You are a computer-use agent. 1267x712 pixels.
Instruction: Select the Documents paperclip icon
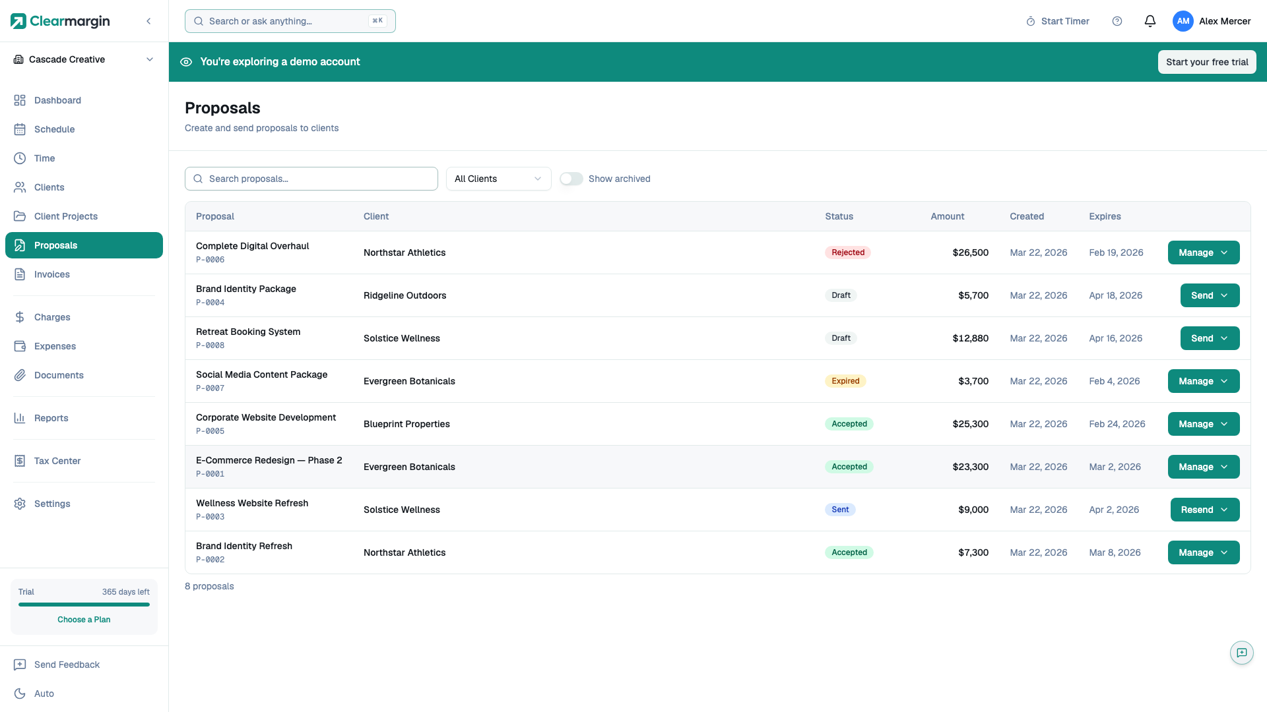tap(20, 375)
